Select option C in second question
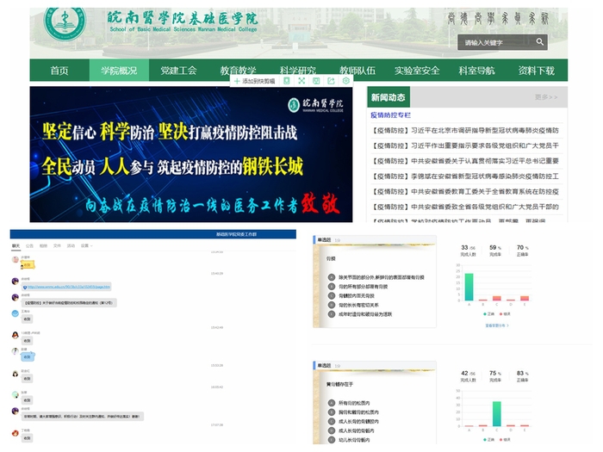The image size is (603, 452). coord(332,422)
